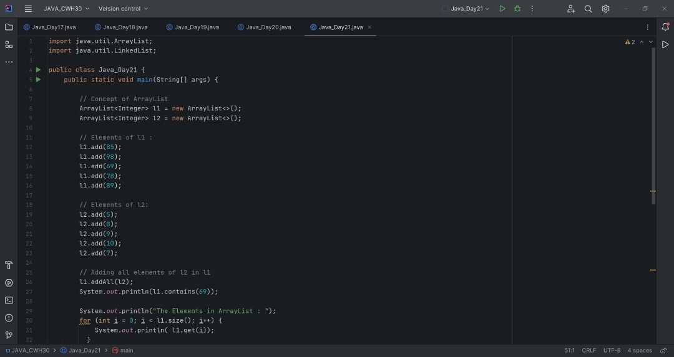The width and height of the screenshot is (674, 357).
Task: Switch to Java_Day19.java tab
Action: [193, 27]
